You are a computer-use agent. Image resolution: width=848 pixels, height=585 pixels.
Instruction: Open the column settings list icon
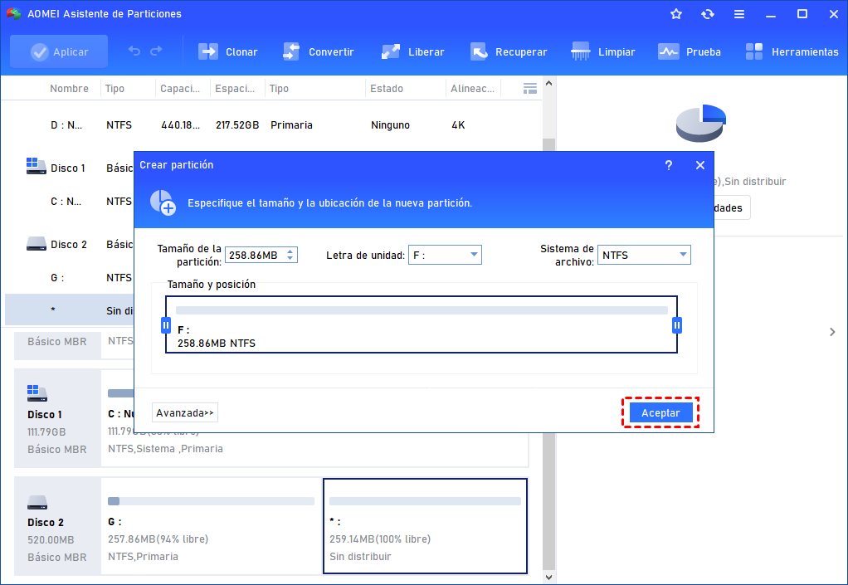tap(530, 88)
